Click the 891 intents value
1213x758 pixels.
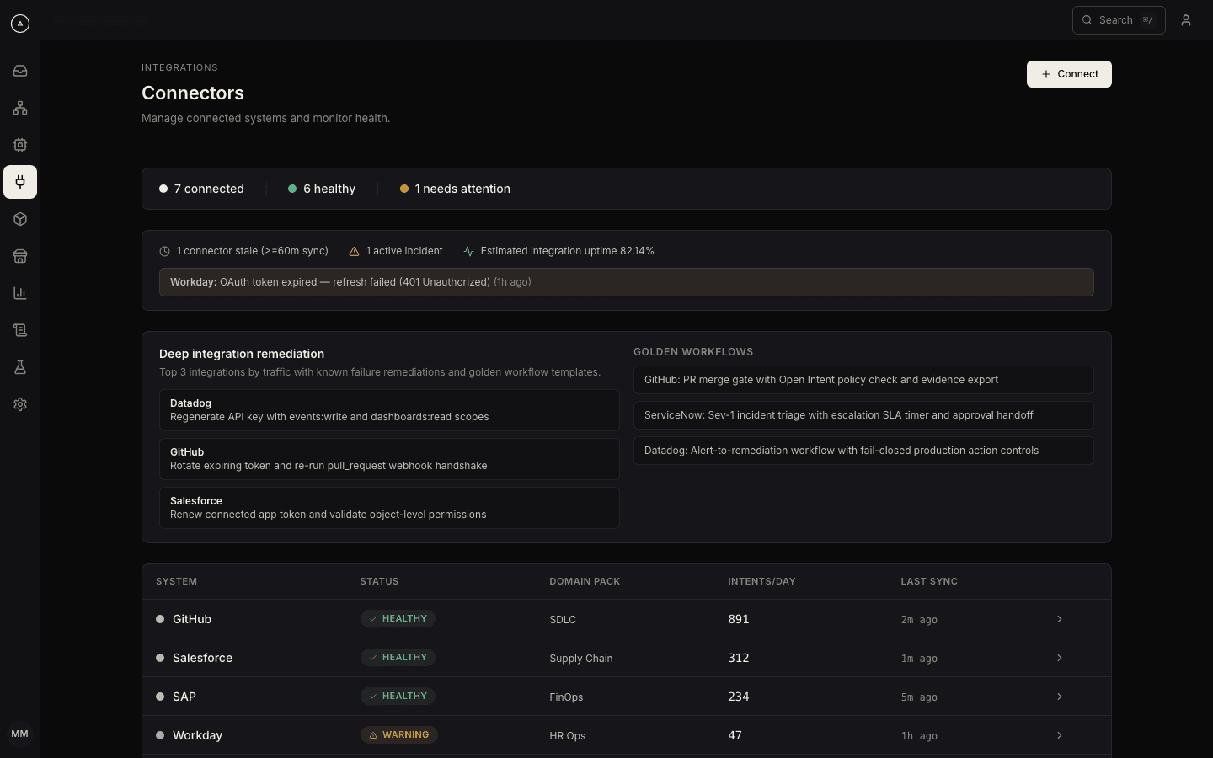click(x=739, y=619)
